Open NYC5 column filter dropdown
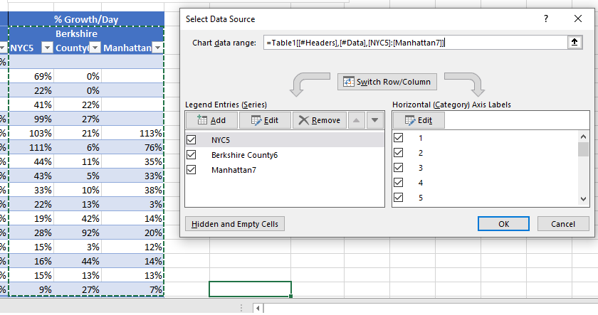Image resolution: width=598 pixels, height=315 pixels. 47,48
